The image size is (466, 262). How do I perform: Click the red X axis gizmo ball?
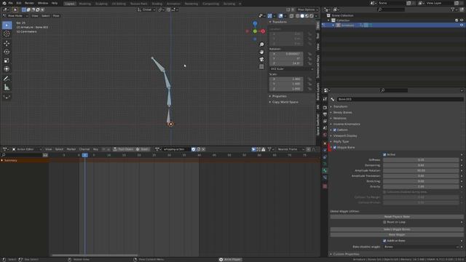click(263, 31)
